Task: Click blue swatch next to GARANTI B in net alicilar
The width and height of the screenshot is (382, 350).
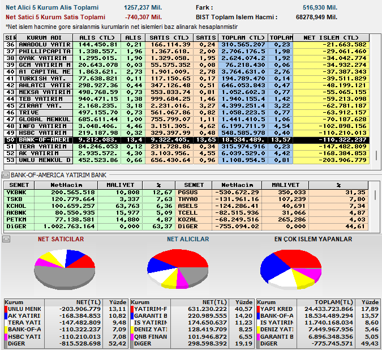Action: pyautogui.click(x=132, y=316)
